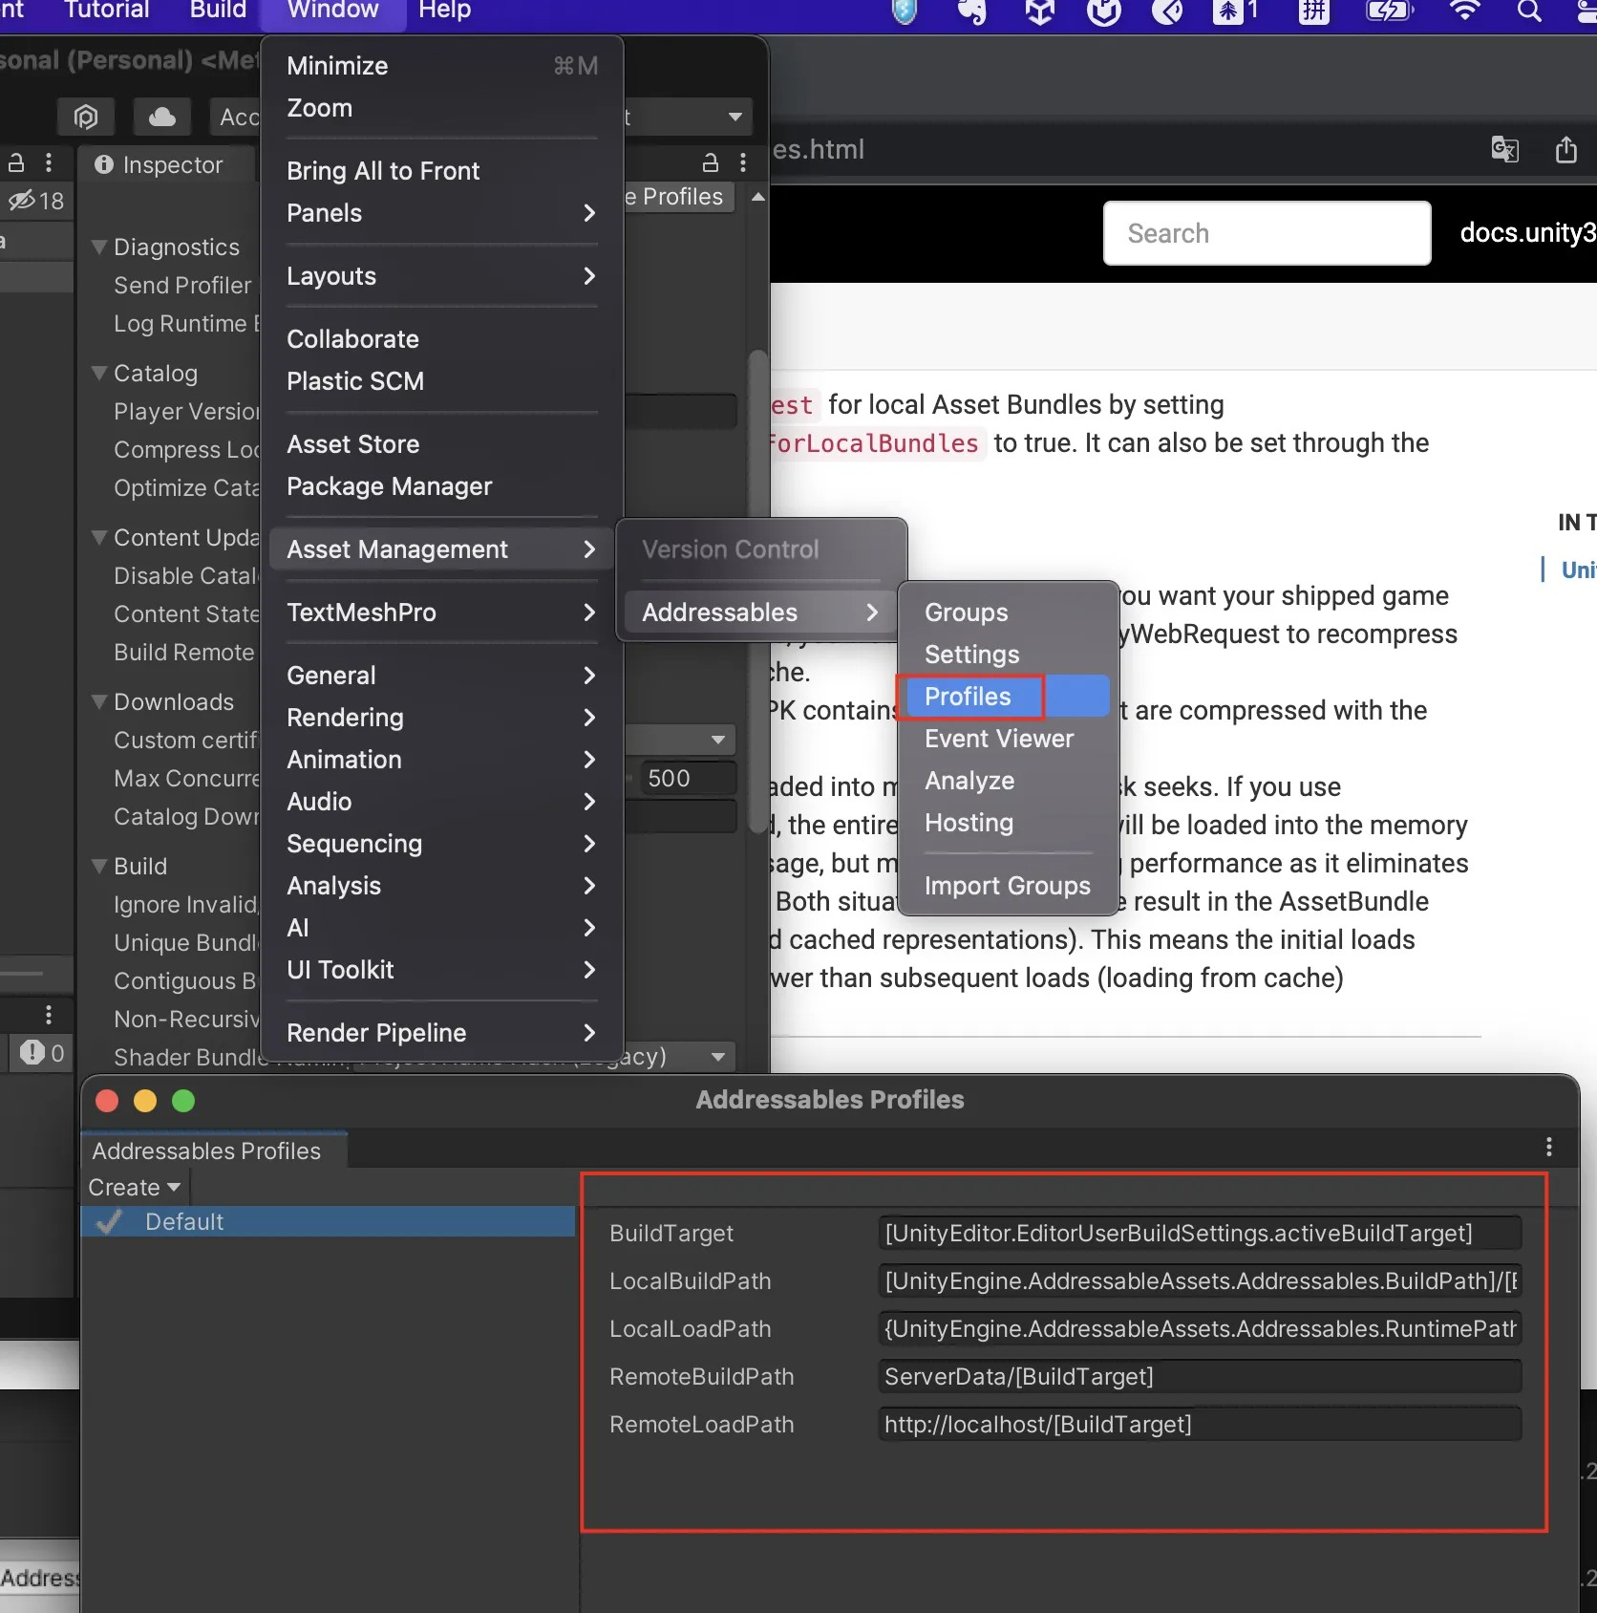The width and height of the screenshot is (1597, 1613).
Task: Expand the Panels submenu
Action: pos(442,213)
